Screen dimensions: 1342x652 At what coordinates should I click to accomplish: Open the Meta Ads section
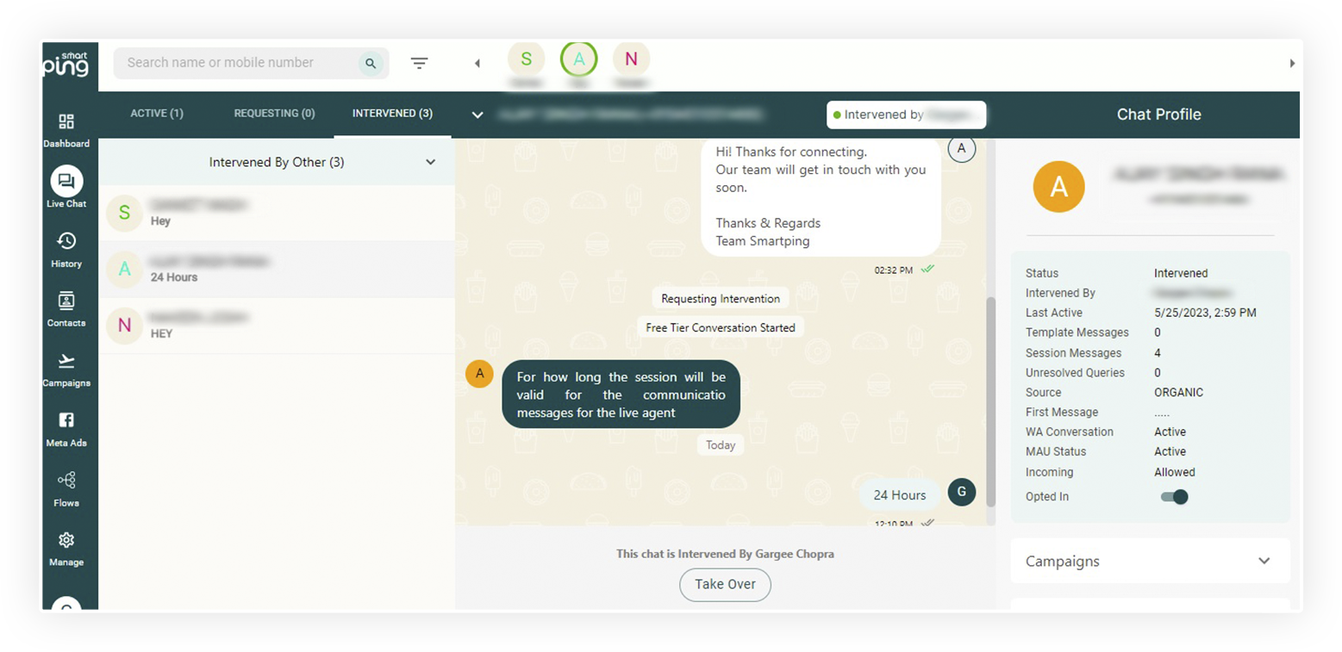(x=66, y=429)
